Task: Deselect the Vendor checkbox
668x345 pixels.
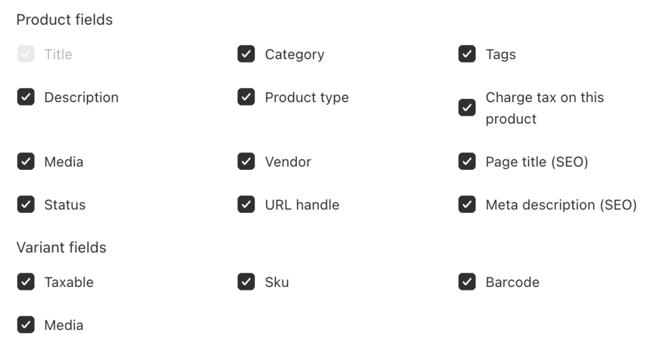Action: click(246, 161)
